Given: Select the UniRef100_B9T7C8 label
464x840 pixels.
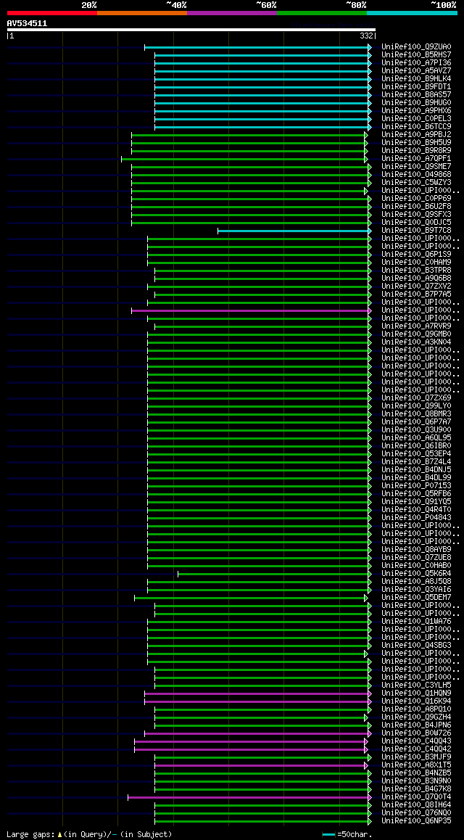Looking at the screenshot, I should 416,231.
